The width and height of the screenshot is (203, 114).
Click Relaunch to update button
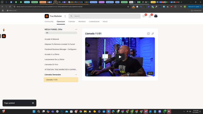pyautogui.click(x=194, y=6)
